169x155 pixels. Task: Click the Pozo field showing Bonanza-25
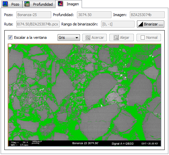click(x=34, y=15)
